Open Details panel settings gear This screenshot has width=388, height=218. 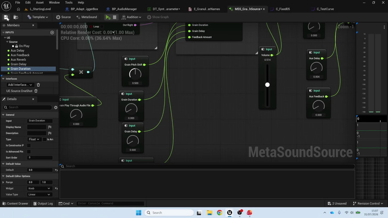[56, 107]
